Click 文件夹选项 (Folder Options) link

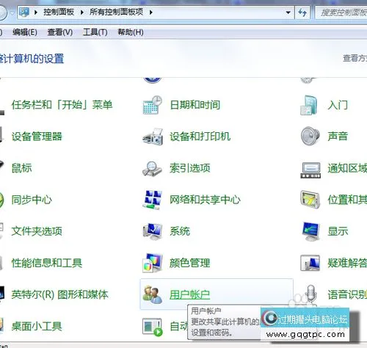pos(37,231)
